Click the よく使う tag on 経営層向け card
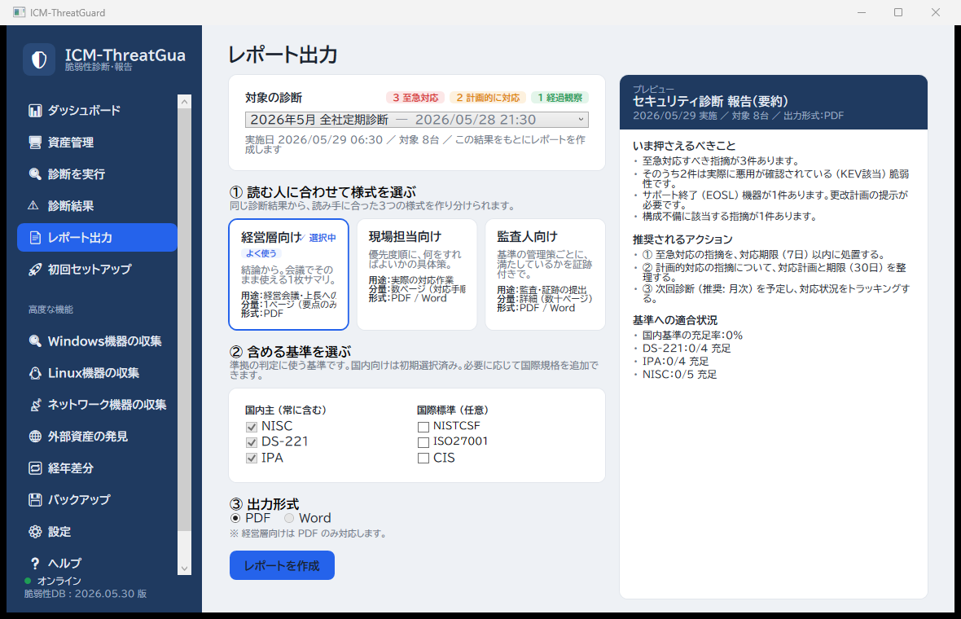Screen dimensions: 961x619 (261, 253)
